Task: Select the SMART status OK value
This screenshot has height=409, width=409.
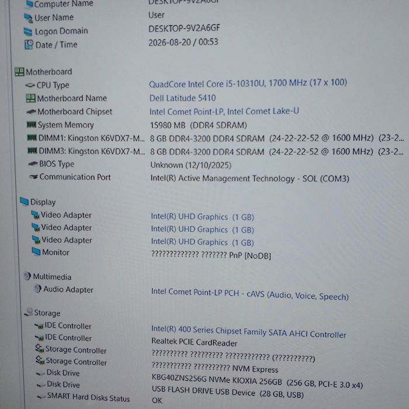Action: pos(157,400)
